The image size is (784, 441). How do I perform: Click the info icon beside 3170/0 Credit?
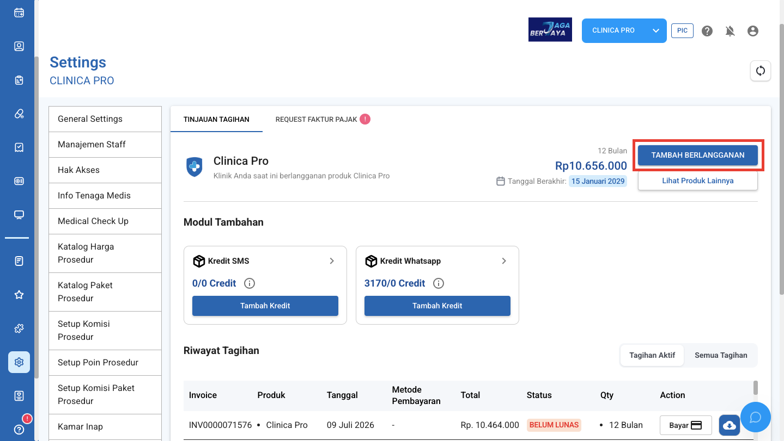pyautogui.click(x=439, y=283)
